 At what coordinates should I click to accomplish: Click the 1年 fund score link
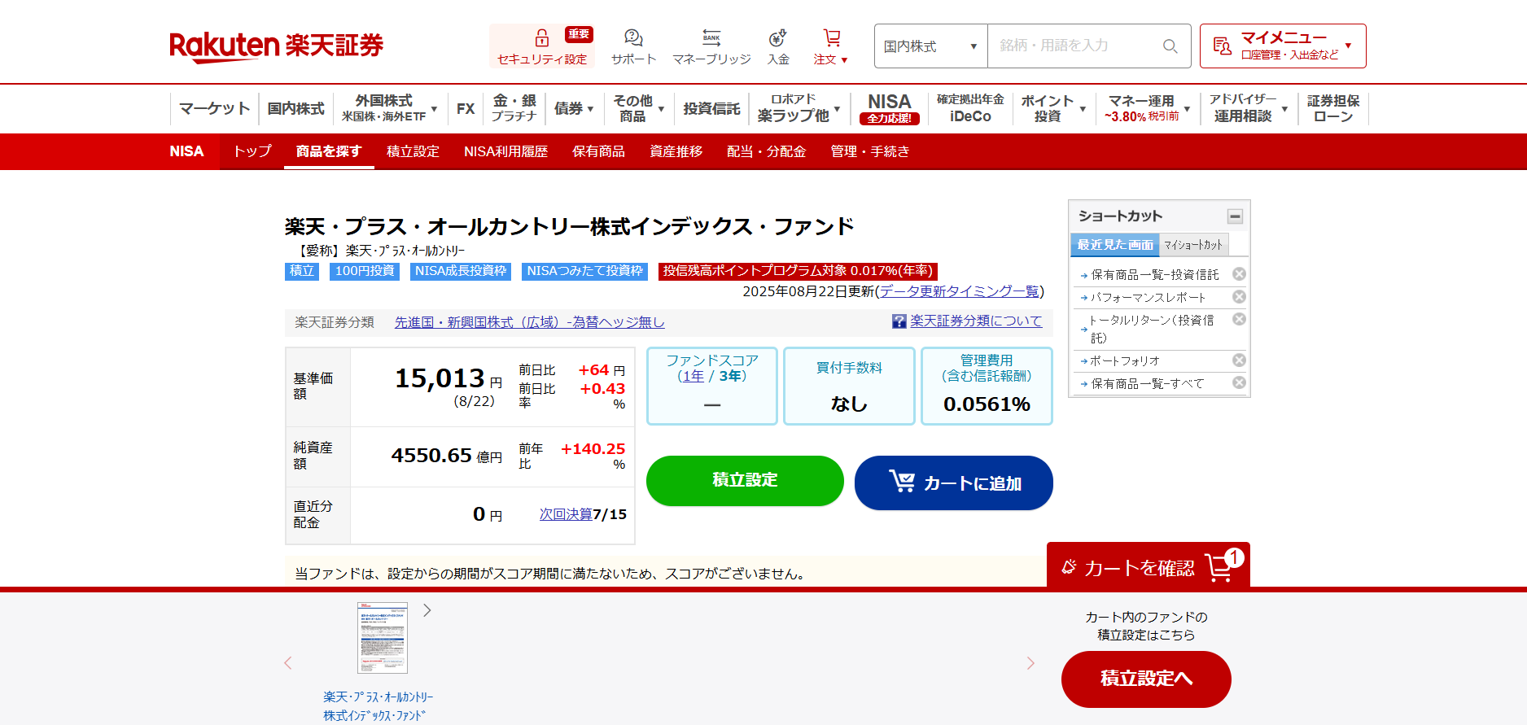(x=693, y=376)
